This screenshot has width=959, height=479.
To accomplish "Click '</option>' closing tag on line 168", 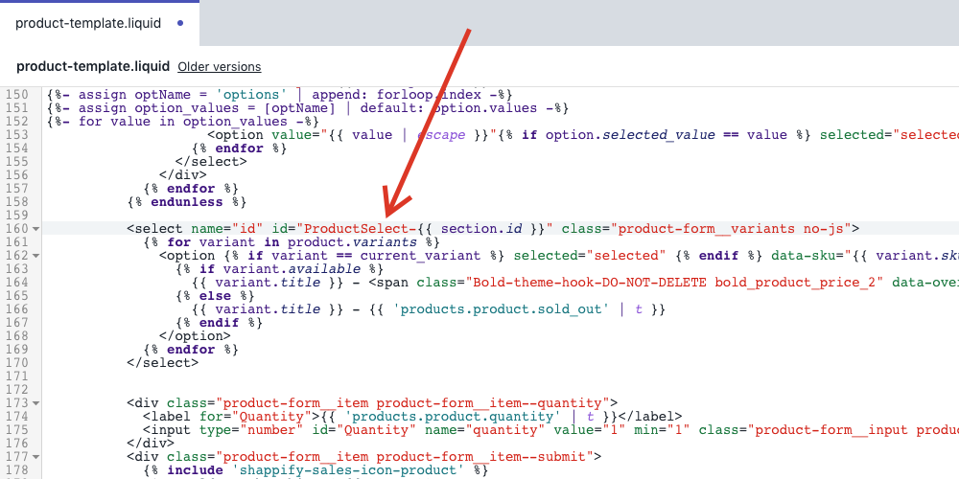I will (x=195, y=336).
